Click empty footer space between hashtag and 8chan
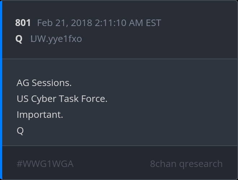Viewport: 238px width, 180px height. [x=112, y=164]
